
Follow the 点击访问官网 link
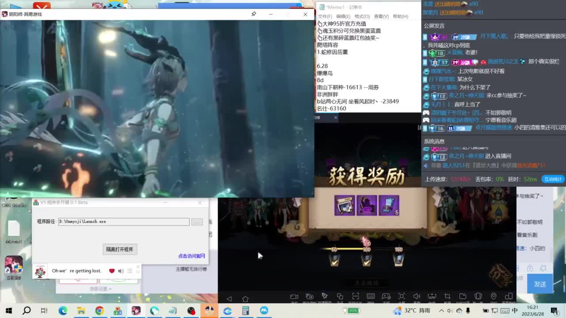click(191, 256)
